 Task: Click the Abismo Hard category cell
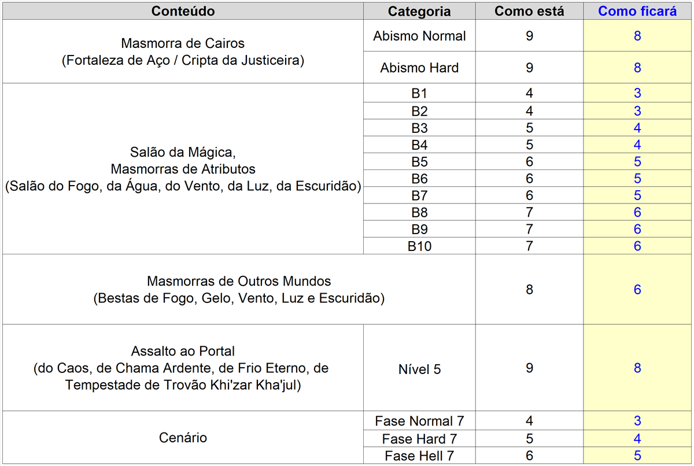pos(419,68)
